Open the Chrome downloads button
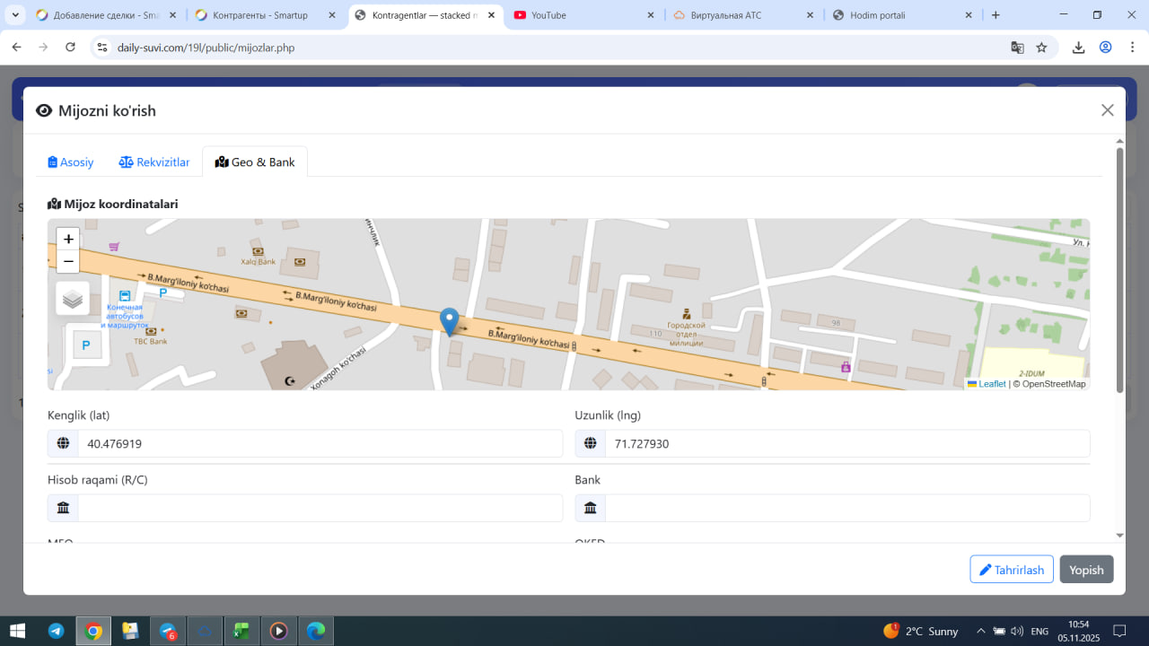 coord(1079,48)
